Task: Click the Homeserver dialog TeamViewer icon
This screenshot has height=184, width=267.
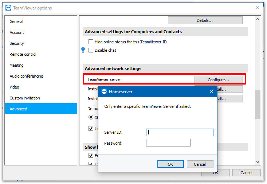Action: 104,92
